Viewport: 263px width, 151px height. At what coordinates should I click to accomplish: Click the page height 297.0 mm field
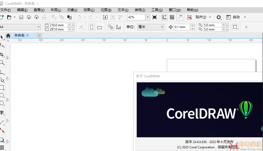[x=59, y=29]
